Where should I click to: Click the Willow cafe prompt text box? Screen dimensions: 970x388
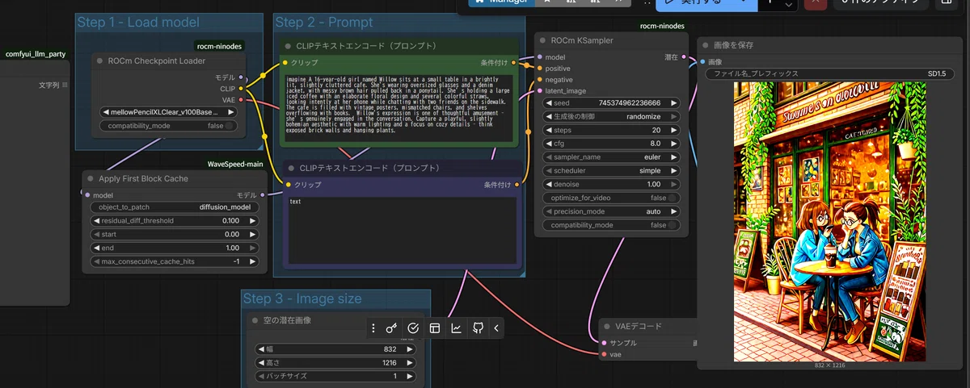(400, 108)
